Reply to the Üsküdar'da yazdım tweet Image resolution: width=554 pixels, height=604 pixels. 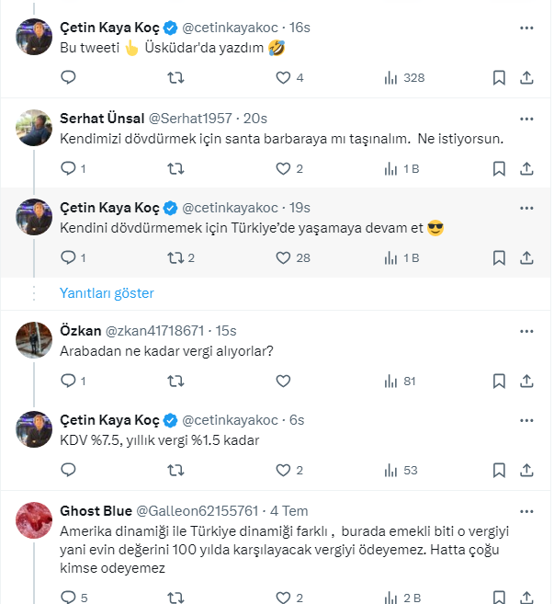[68, 78]
